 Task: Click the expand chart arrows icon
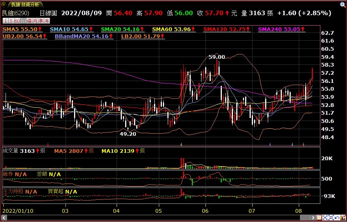[331, 218]
